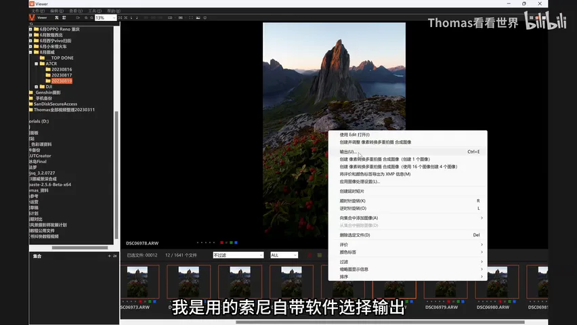Image resolution: width=577 pixels, height=325 pixels.
Task: Click the first toolbar icon right of Viewer label
Action: click(57, 18)
